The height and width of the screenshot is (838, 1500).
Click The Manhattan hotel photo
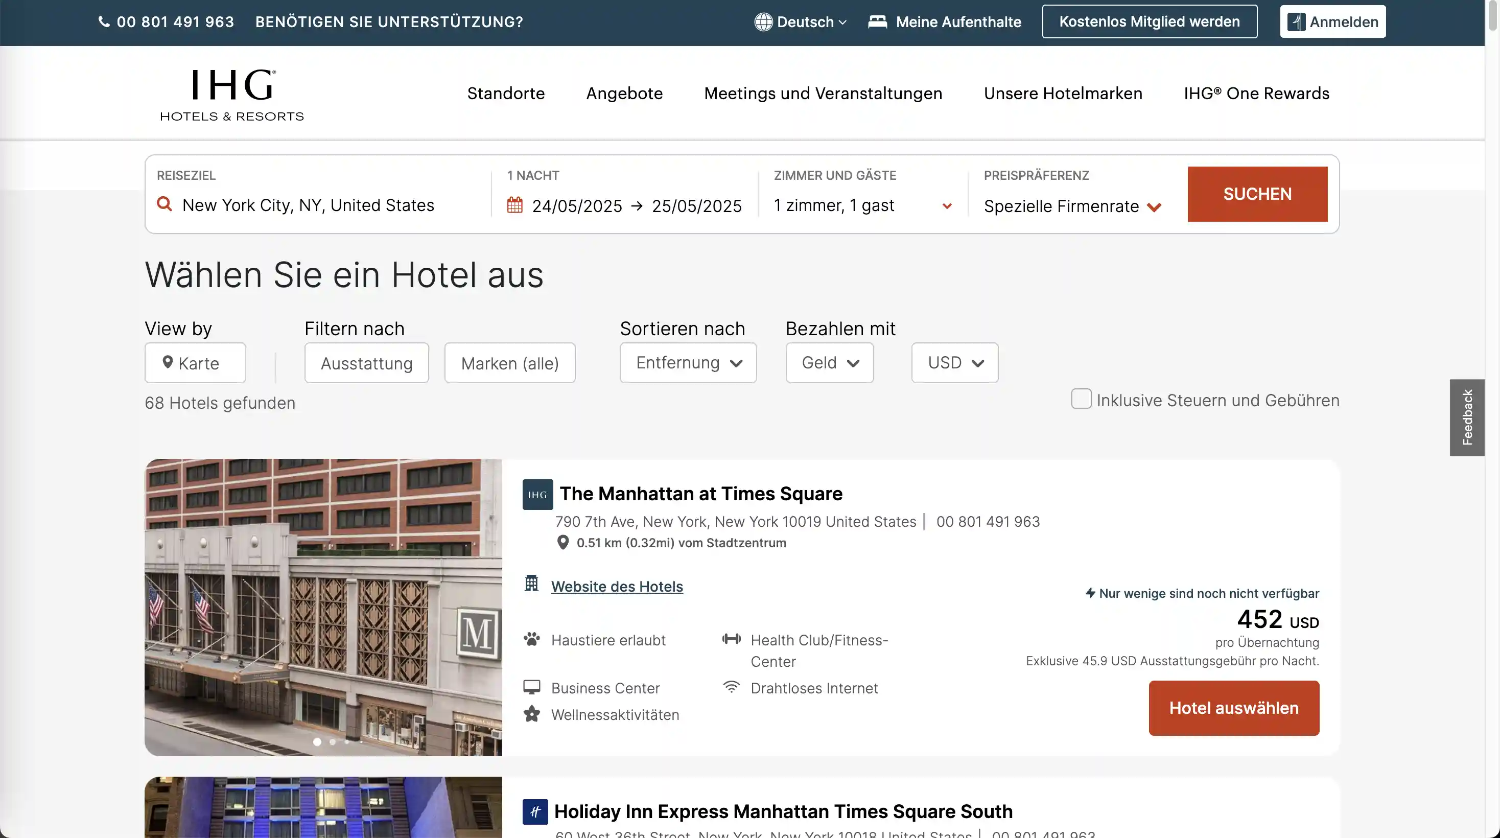pyautogui.click(x=323, y=607)
